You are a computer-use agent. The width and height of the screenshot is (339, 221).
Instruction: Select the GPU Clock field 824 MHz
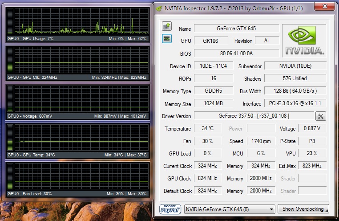tap(208, 178)
